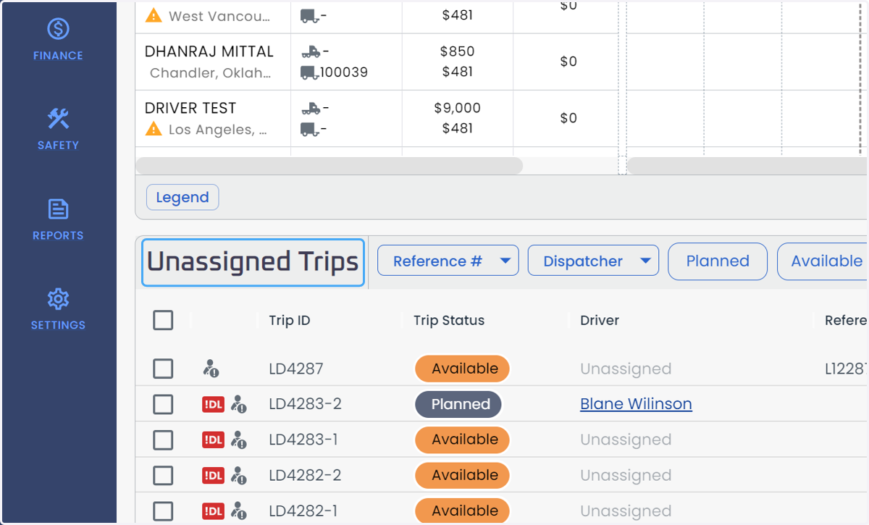Click Planned status pill for LD4283-2
This screenshot has height=525, width=869.
(x=460, y=404)
